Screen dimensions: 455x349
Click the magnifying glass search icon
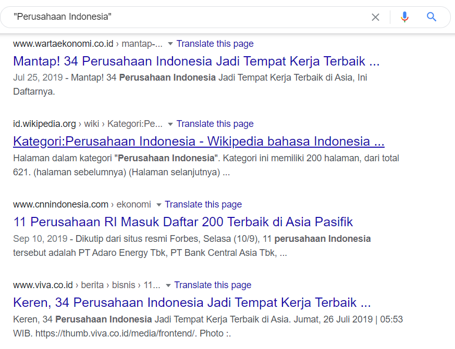point(432,17)
